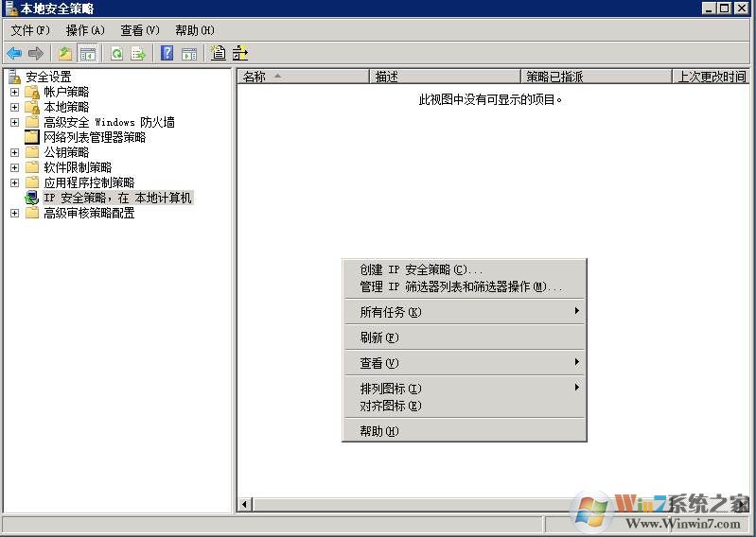This screenshot has height=537, width=756.
Task: Select 帐户策略 tree label
Action: (66, 92)
